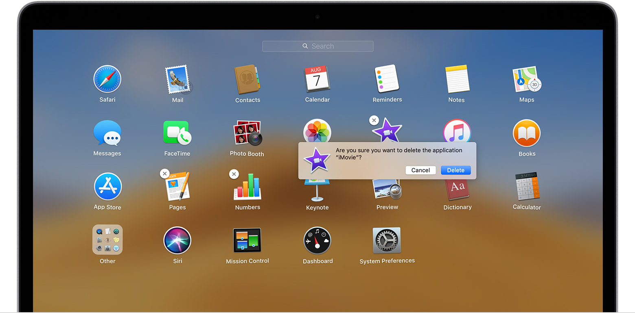Click the Launchpad search field

[318, 46]
